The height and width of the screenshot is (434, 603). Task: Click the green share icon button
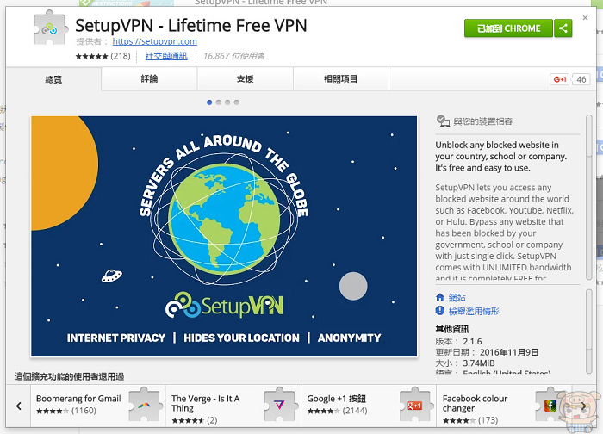[x=563, y=28]
